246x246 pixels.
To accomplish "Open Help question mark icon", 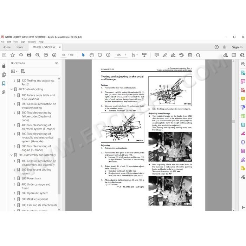I will click(x=216, y=47).
